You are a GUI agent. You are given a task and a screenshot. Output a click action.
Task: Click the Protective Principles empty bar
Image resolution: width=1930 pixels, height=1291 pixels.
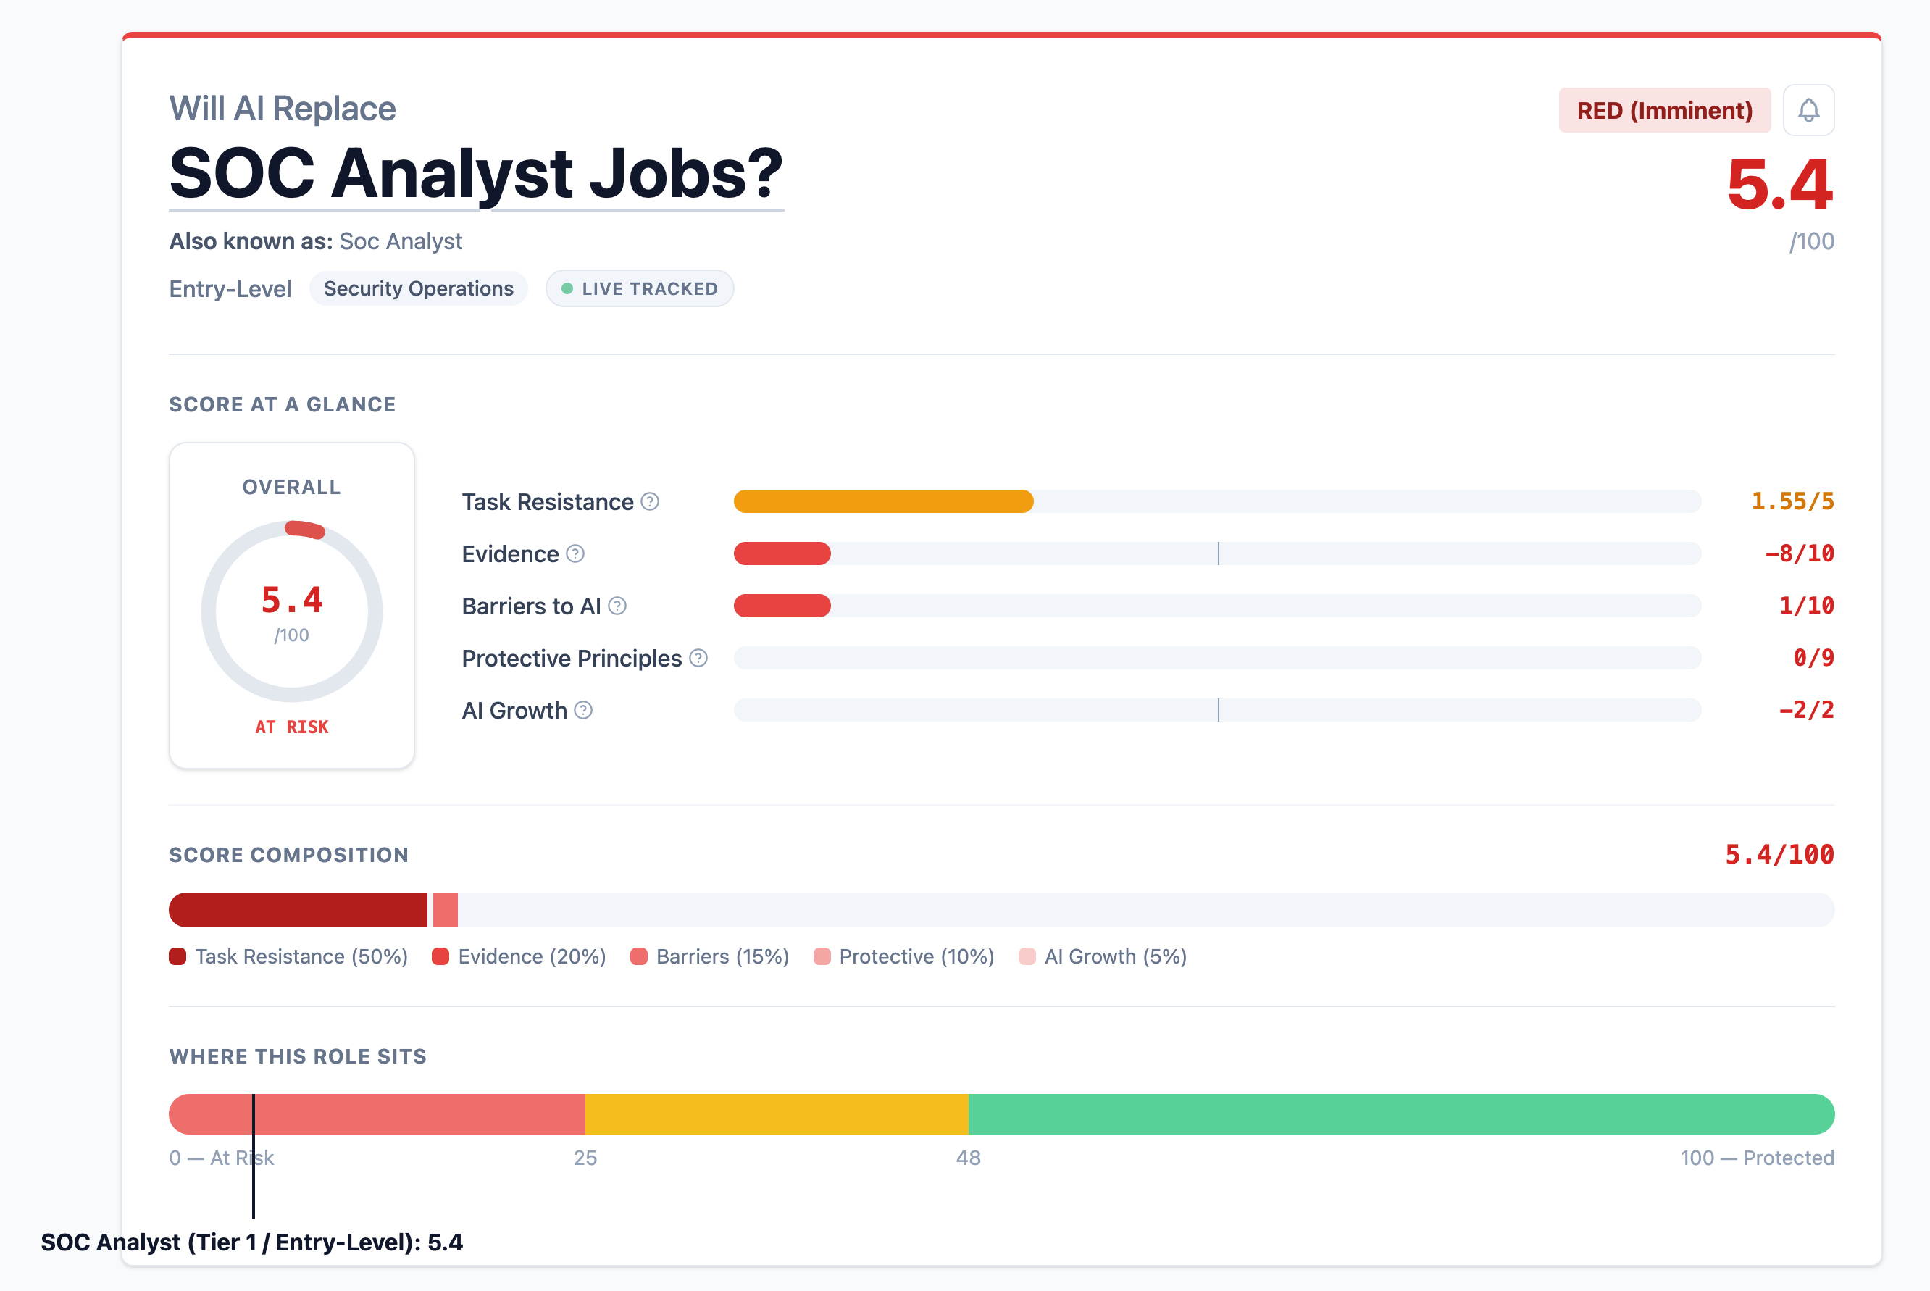point(1217,658)
